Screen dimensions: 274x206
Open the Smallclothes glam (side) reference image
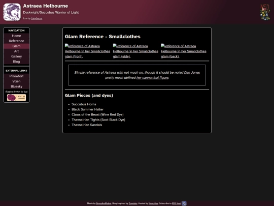(x=135, y=51)
